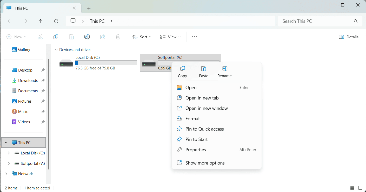The image size is (366, 192).
Task: Unpin Documents pin icon
Action: pos(43,91)
